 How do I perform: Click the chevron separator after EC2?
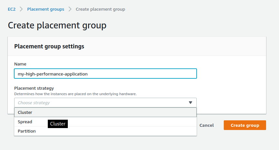click(x=21, y=9)
